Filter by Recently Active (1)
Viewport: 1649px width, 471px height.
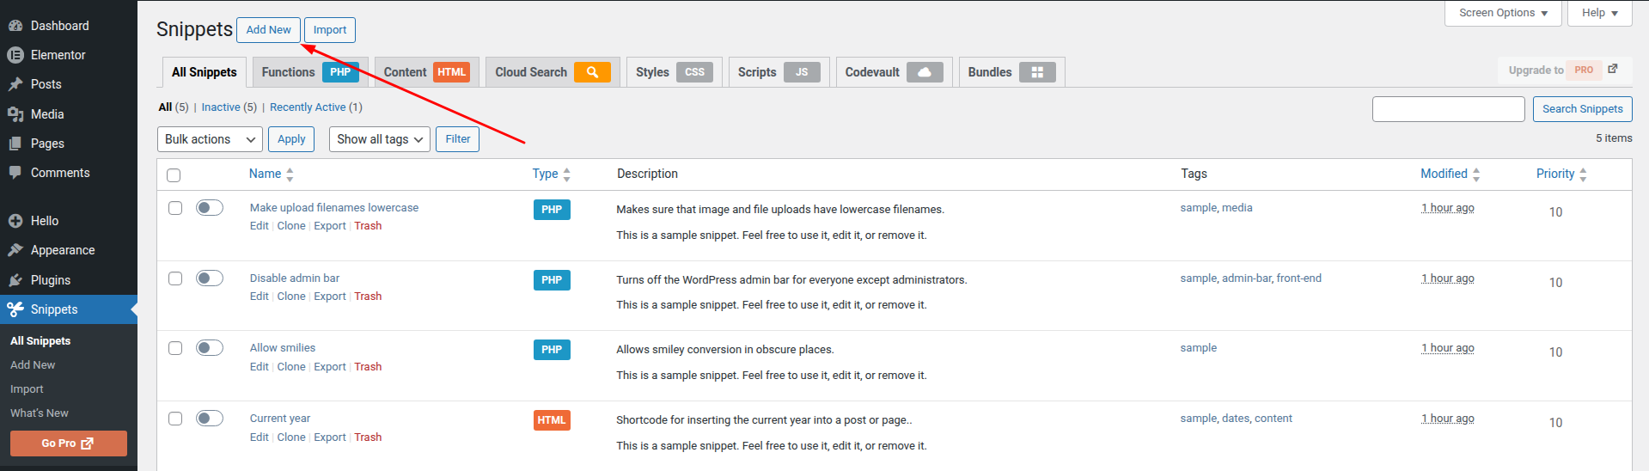[316, 107]
